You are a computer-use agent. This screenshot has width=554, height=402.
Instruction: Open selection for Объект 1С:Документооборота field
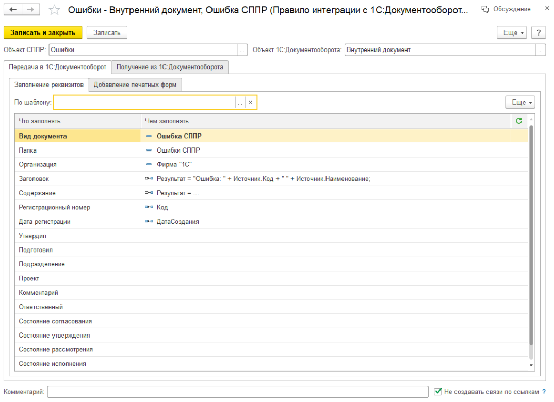point(540,50)
